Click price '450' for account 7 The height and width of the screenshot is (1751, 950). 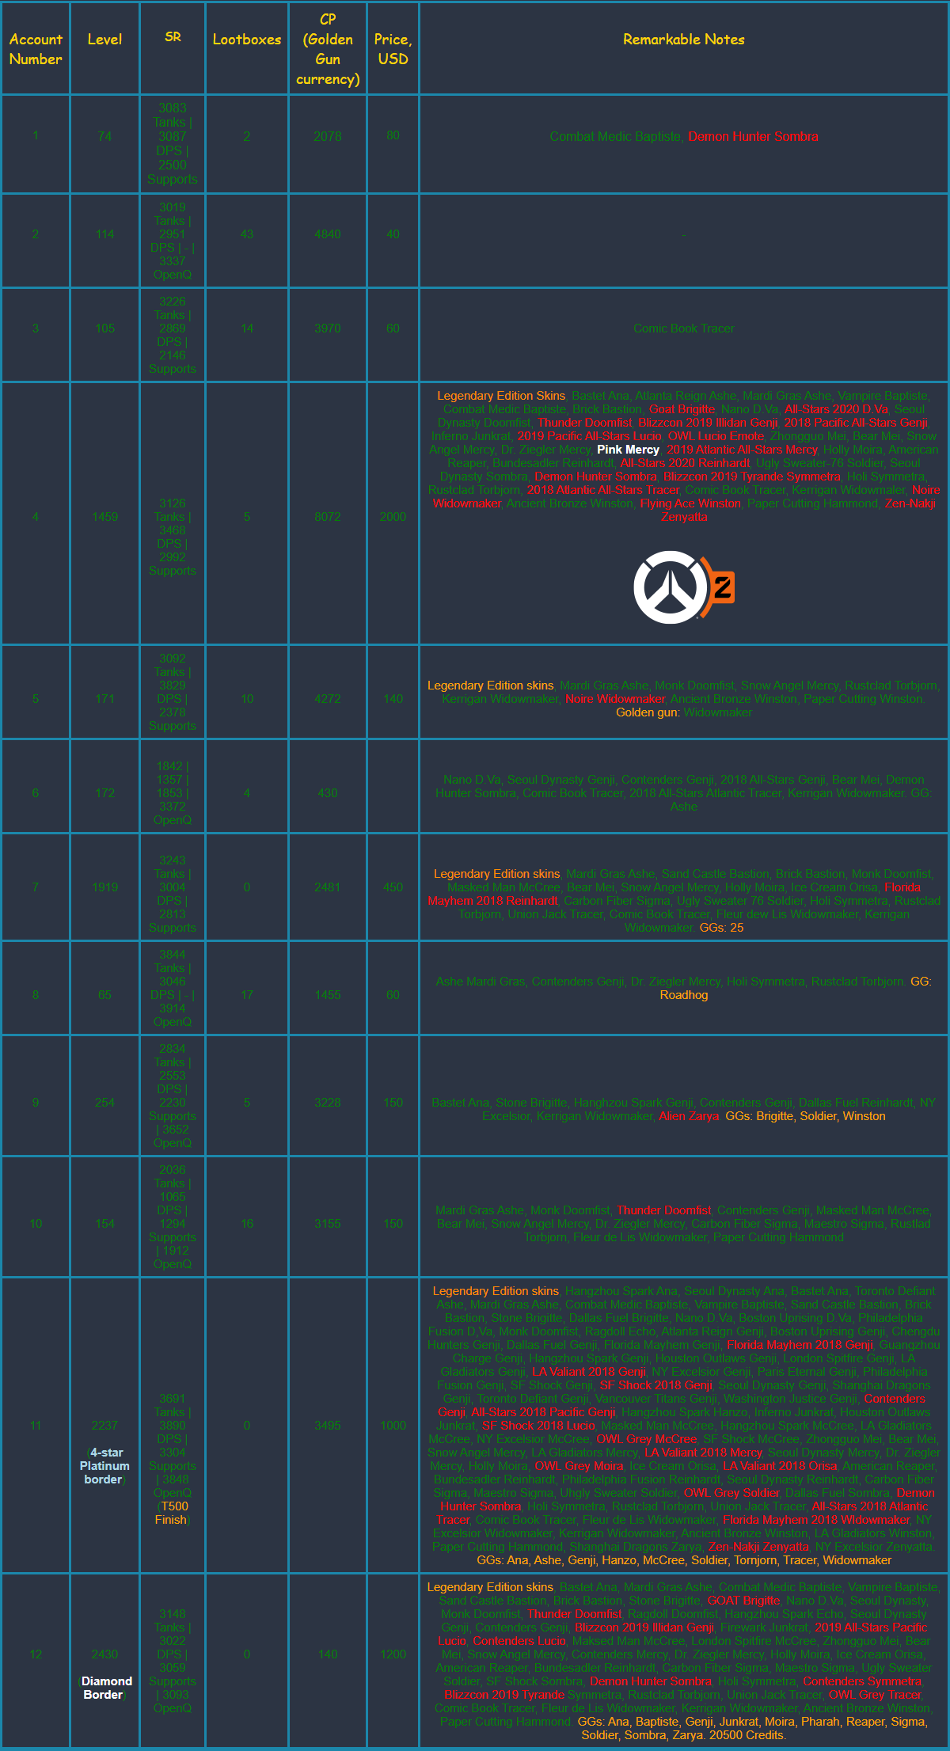click(x=393, y=887)
